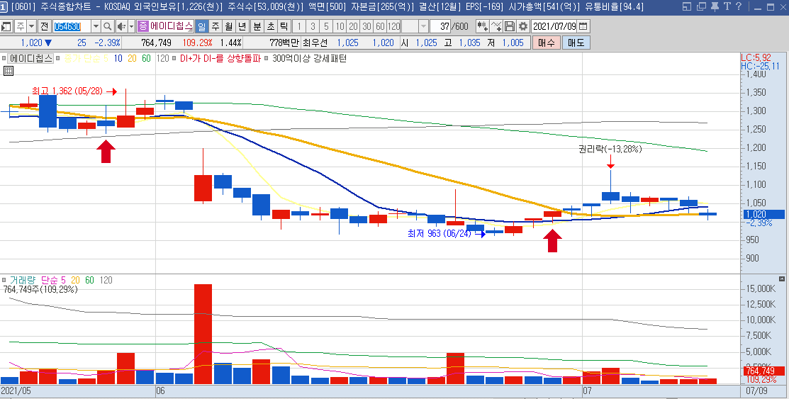This screenshot has width=789, height=399.
Task: Select the 120 interval button in toolbar
Action: (394, 26)
